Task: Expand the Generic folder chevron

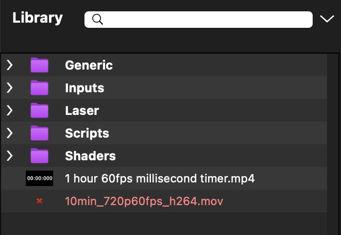Action: tap(9, 65)
